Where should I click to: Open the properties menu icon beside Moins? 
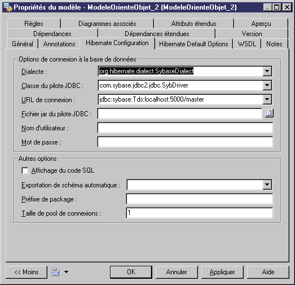coord(55,272)
